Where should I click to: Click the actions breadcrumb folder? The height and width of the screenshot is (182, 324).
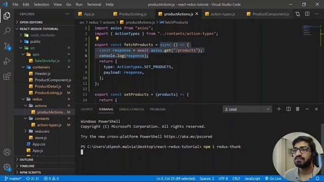coord(109,22)
